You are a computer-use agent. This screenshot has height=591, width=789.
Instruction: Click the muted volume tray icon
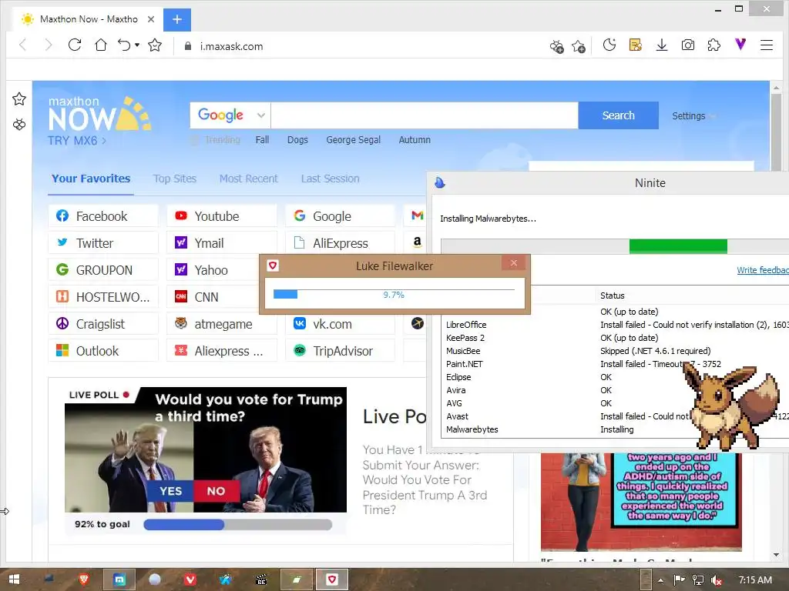point(716,580)
